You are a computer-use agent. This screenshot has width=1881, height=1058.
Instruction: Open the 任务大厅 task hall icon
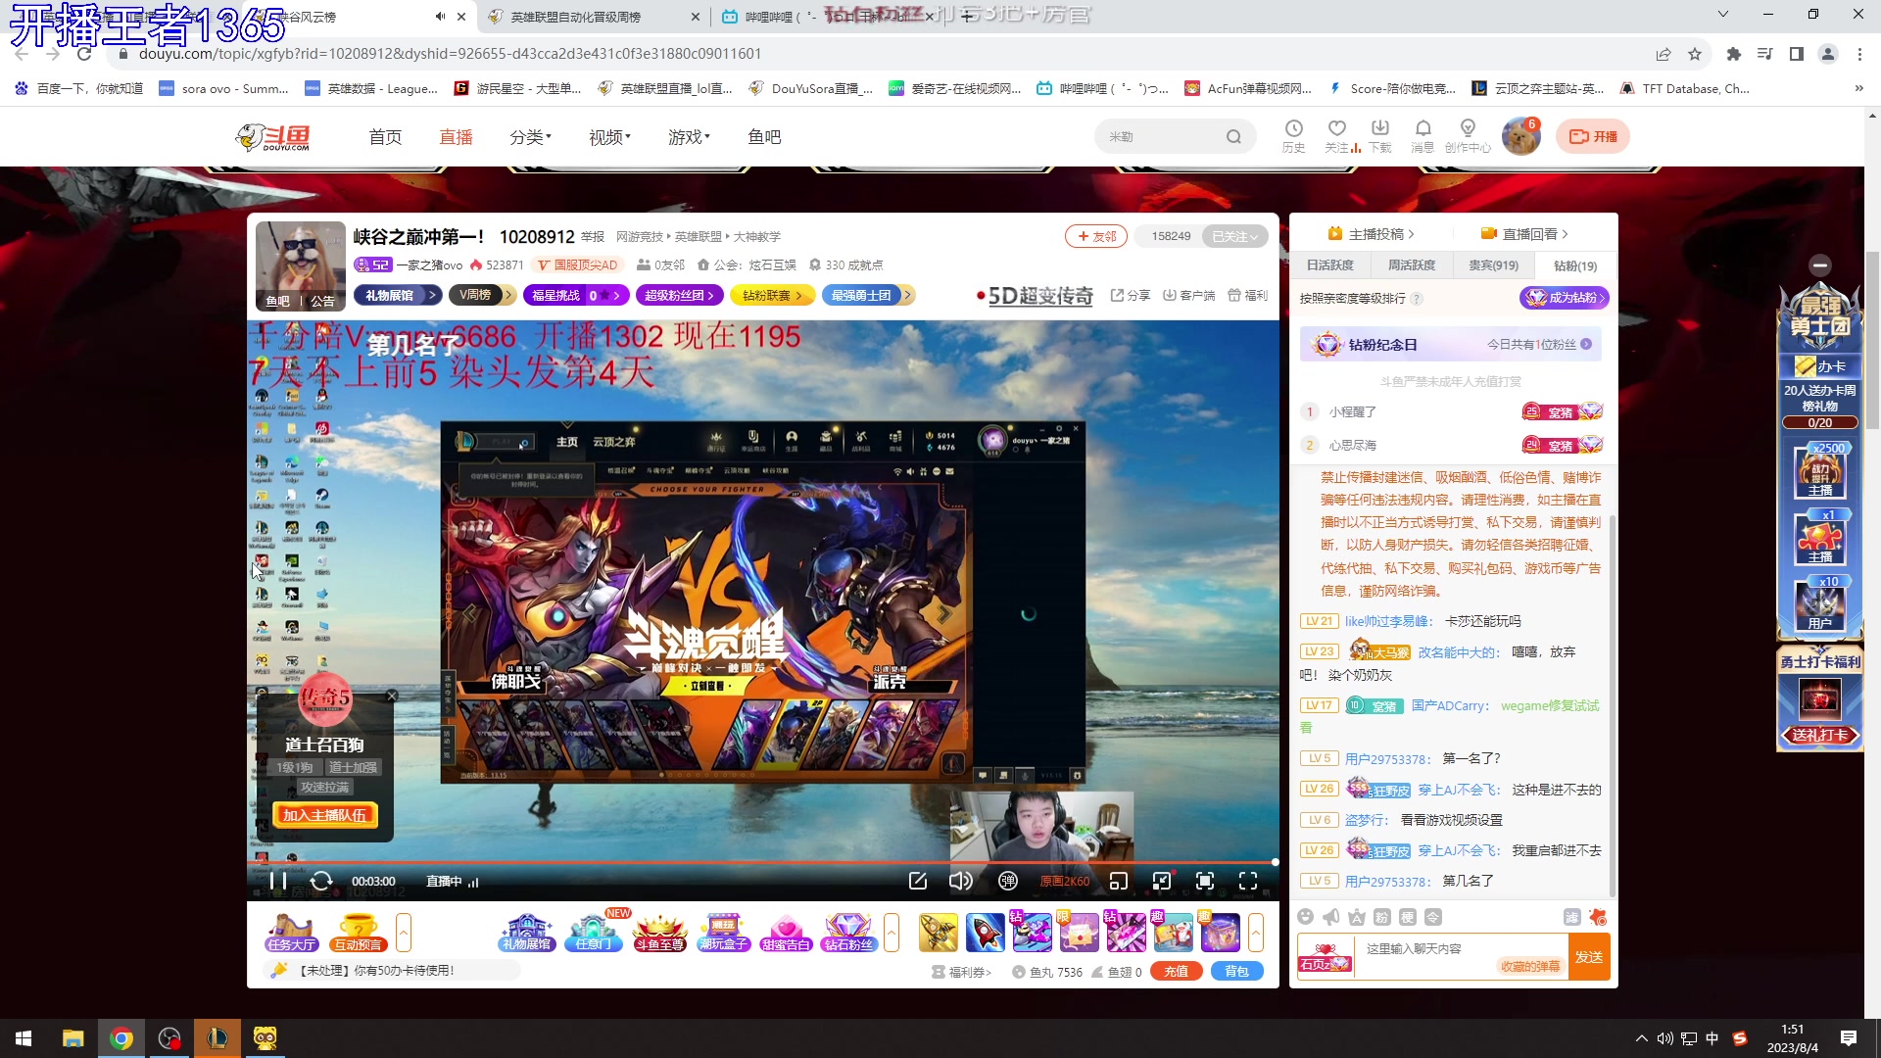click(292, 933)
